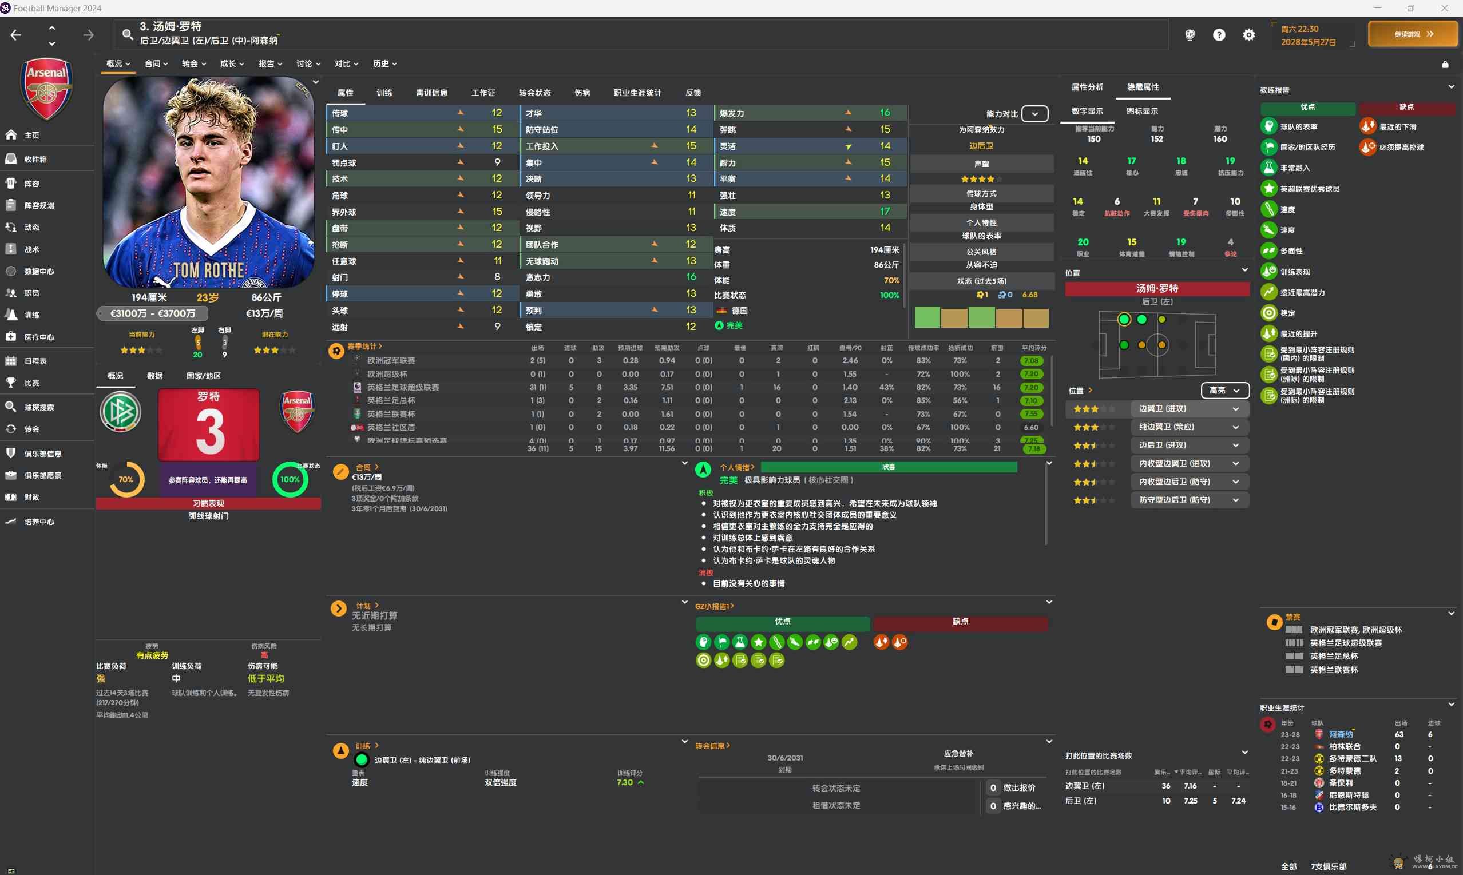Open the 能力对比 dropdown

pyautogui.click(x=1034, y=114)
